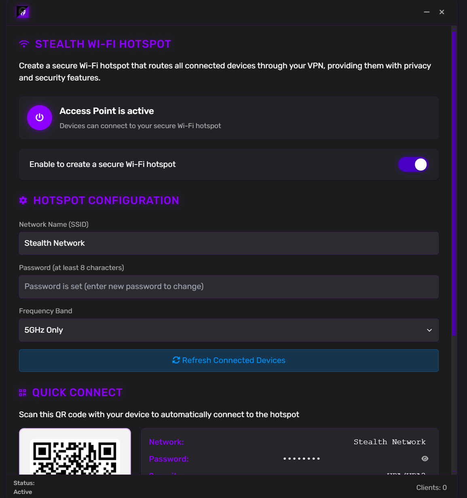Focus the Network Name SSID field
Viewport: 467px width, 498px height.
point(228,243)
